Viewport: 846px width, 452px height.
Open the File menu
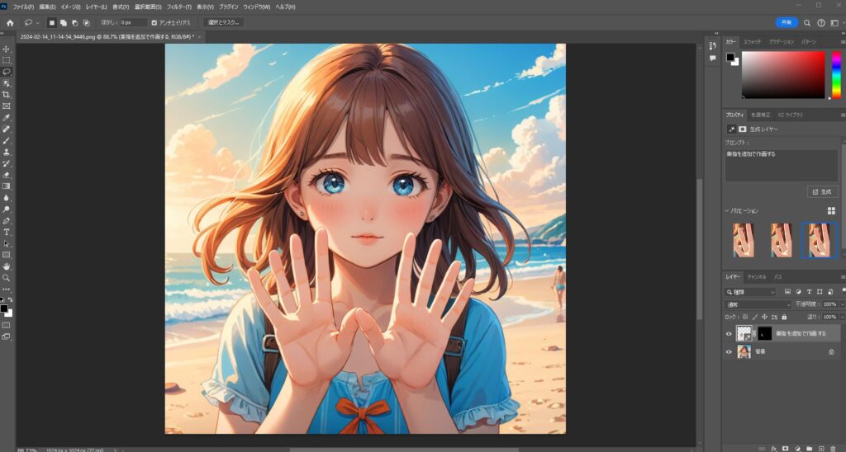[23, 7]
